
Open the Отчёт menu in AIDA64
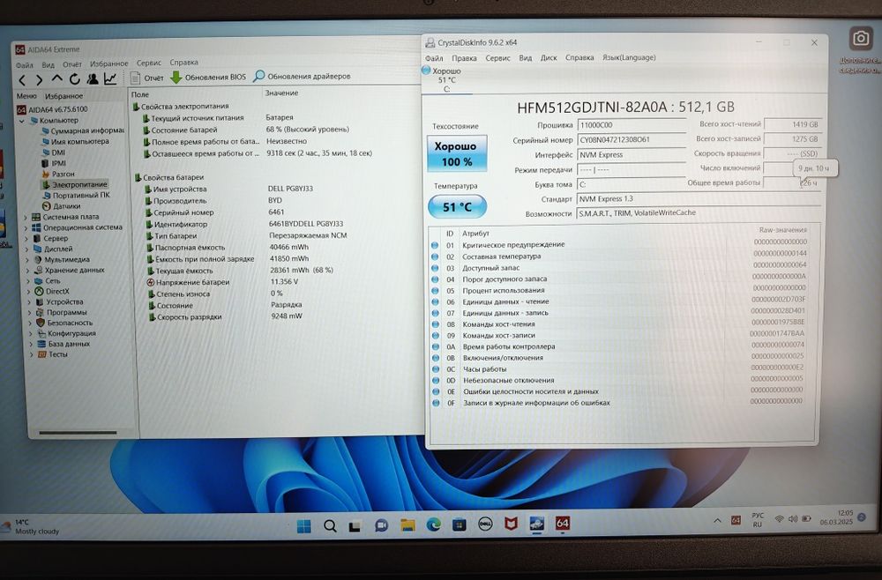click(x=72, y=64)
